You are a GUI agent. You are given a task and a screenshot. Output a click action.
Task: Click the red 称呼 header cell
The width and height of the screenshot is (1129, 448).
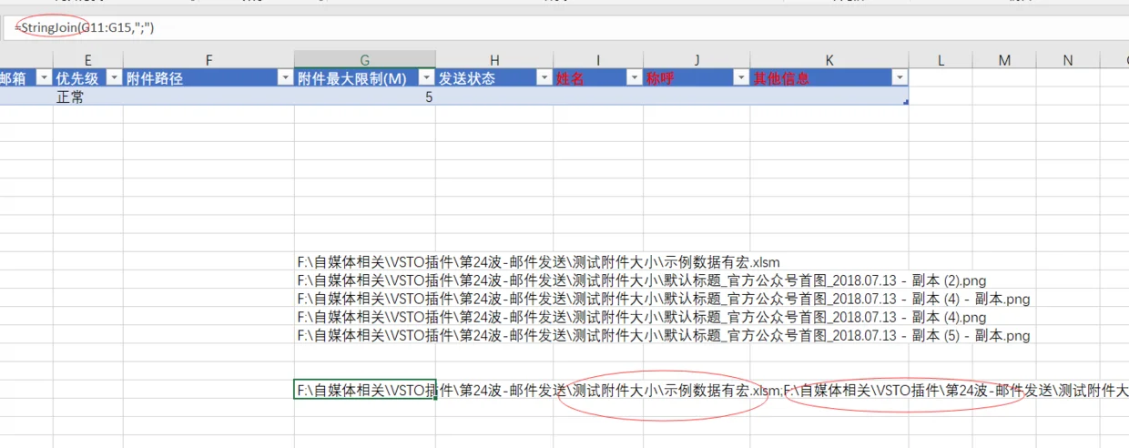(697, 78)
